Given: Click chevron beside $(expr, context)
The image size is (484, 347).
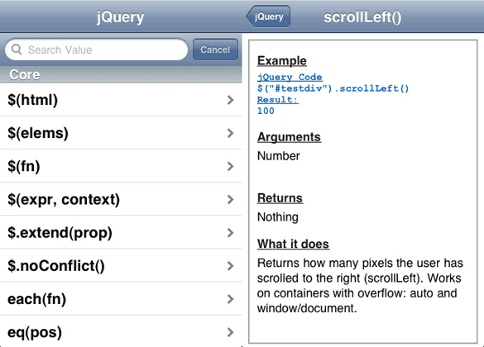Looking at the screenshot, I should click(230, 199).
